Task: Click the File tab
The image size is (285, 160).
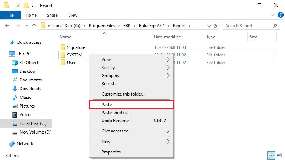Action: click(x=11, y=15)
